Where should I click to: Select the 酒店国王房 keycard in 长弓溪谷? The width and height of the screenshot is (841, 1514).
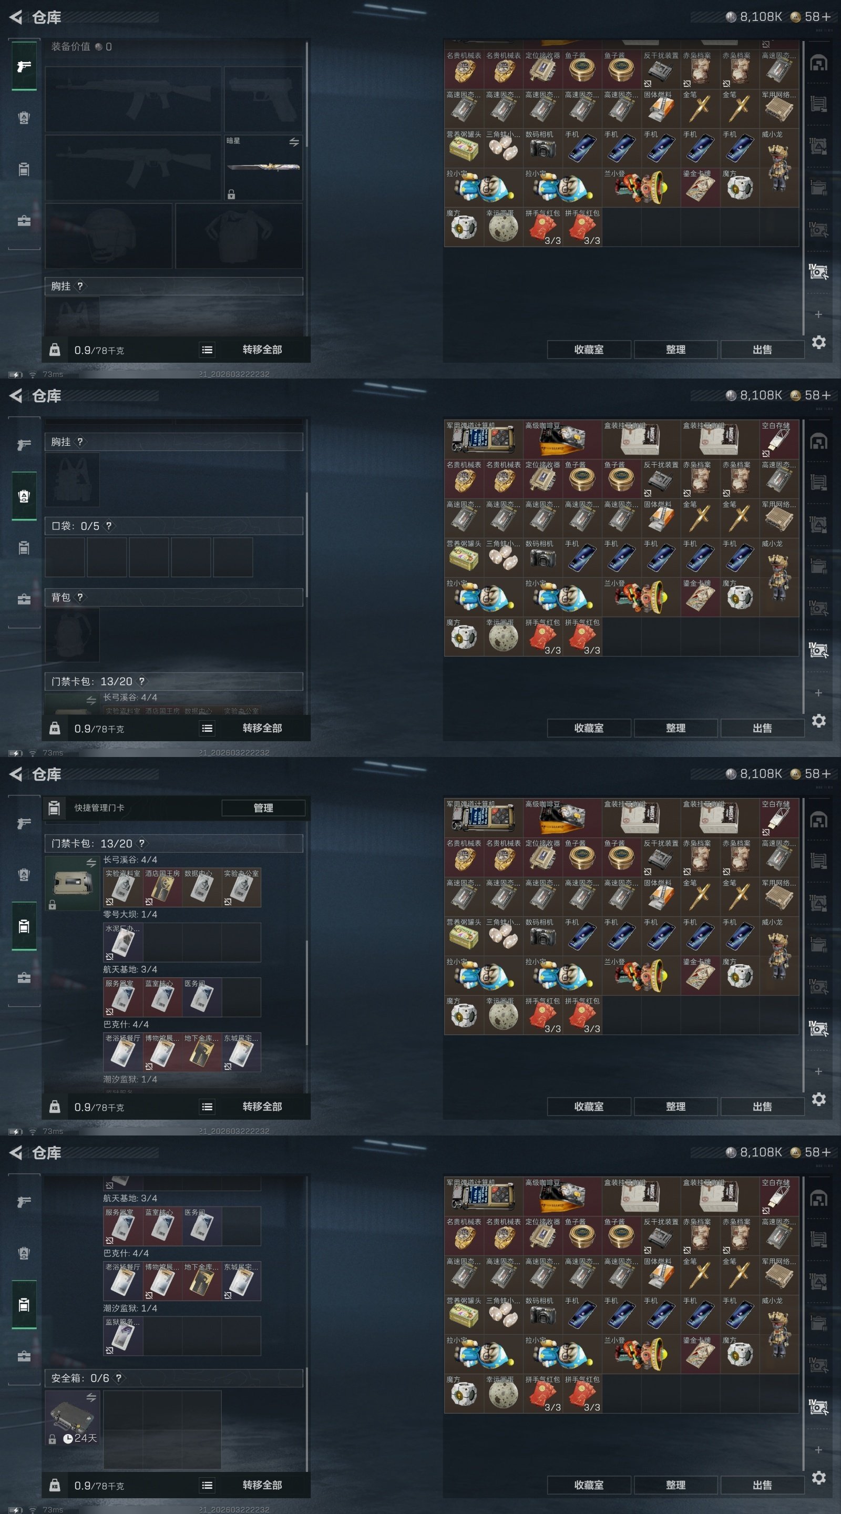(x=162, y=887)
